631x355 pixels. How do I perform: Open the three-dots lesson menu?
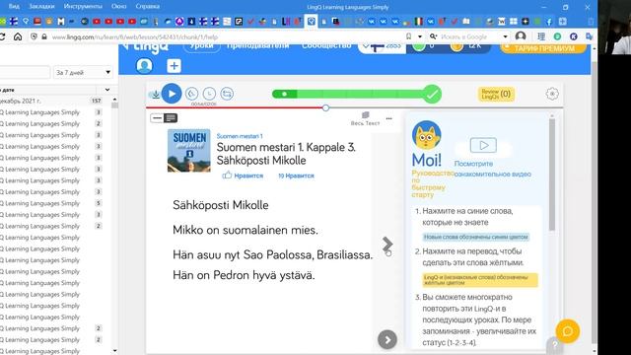pos(388,118)
